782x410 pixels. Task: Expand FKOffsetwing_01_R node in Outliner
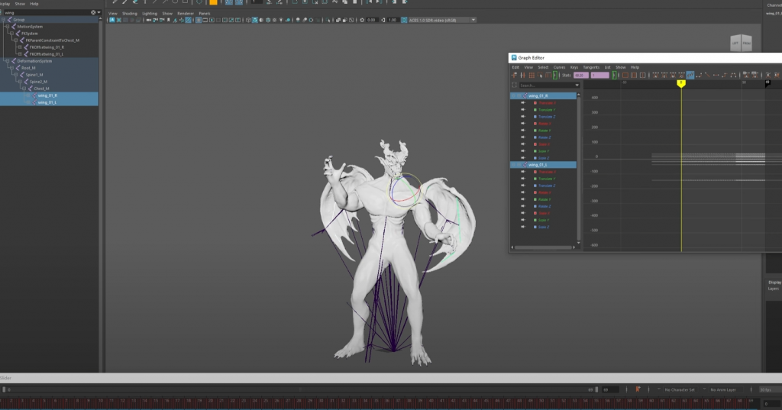pos(19,47)
